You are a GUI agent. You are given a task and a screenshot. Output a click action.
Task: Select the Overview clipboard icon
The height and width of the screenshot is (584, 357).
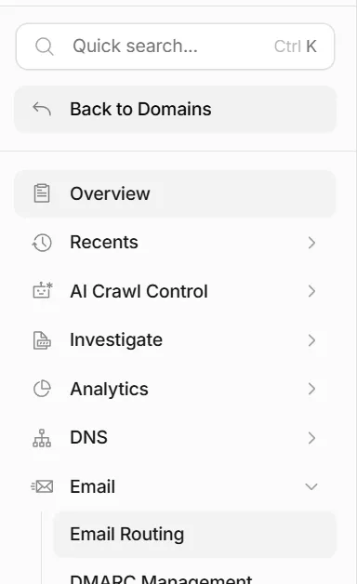click(x=42, y=193)
